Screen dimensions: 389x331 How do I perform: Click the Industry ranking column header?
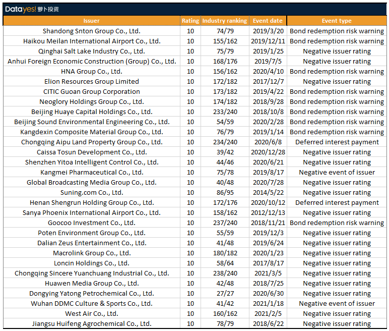(225, 21)
